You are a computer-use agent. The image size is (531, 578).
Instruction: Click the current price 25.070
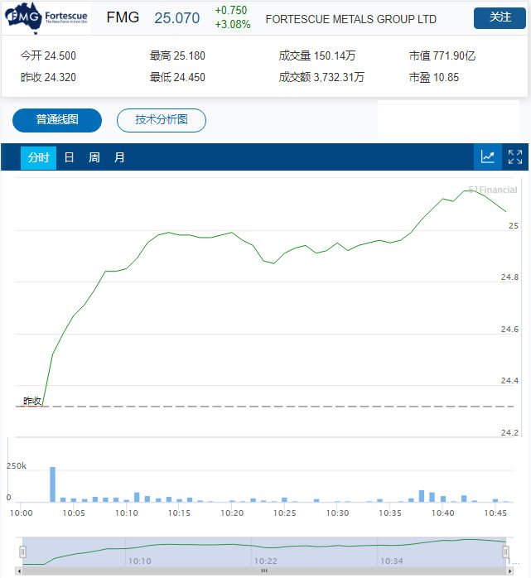point(177,18)
